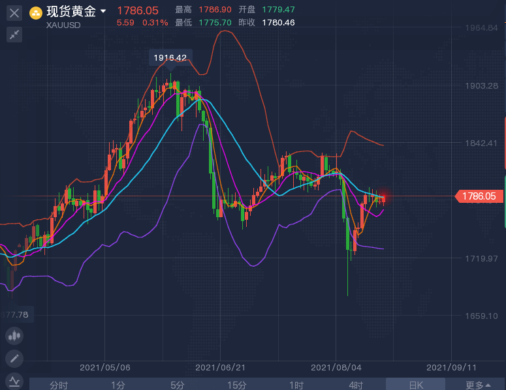This screenshot has height=390, width=506.
Task: Switch to the 4时 timeframe tab
Action: point(356,385)
